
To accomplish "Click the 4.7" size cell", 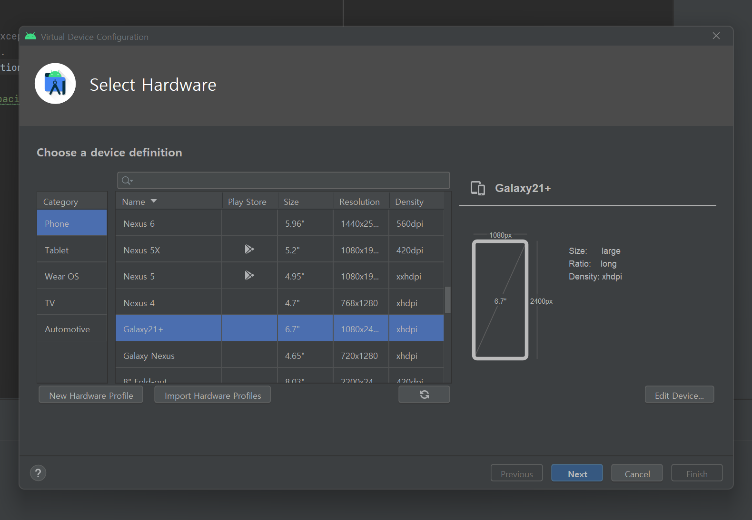I will pos(306,302).
